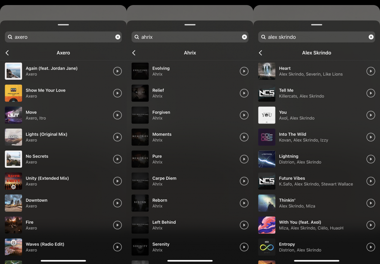380x264 pixels.
Task: Choose the track Serenity by Ahrix
Action: pyautogui.click(x=161, y=247)
